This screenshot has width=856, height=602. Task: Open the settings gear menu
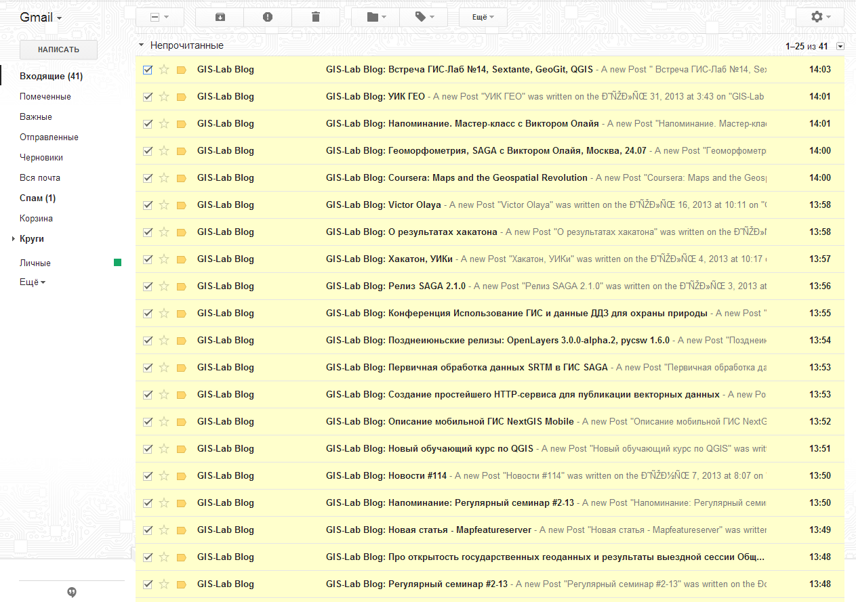click(x=820, y=17)
